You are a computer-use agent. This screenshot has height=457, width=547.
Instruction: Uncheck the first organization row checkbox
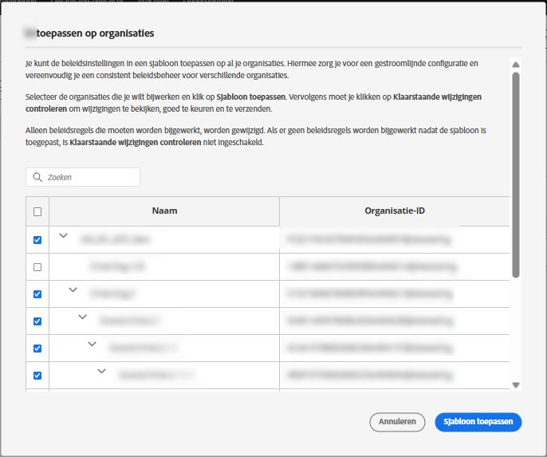tap(37, 240)
